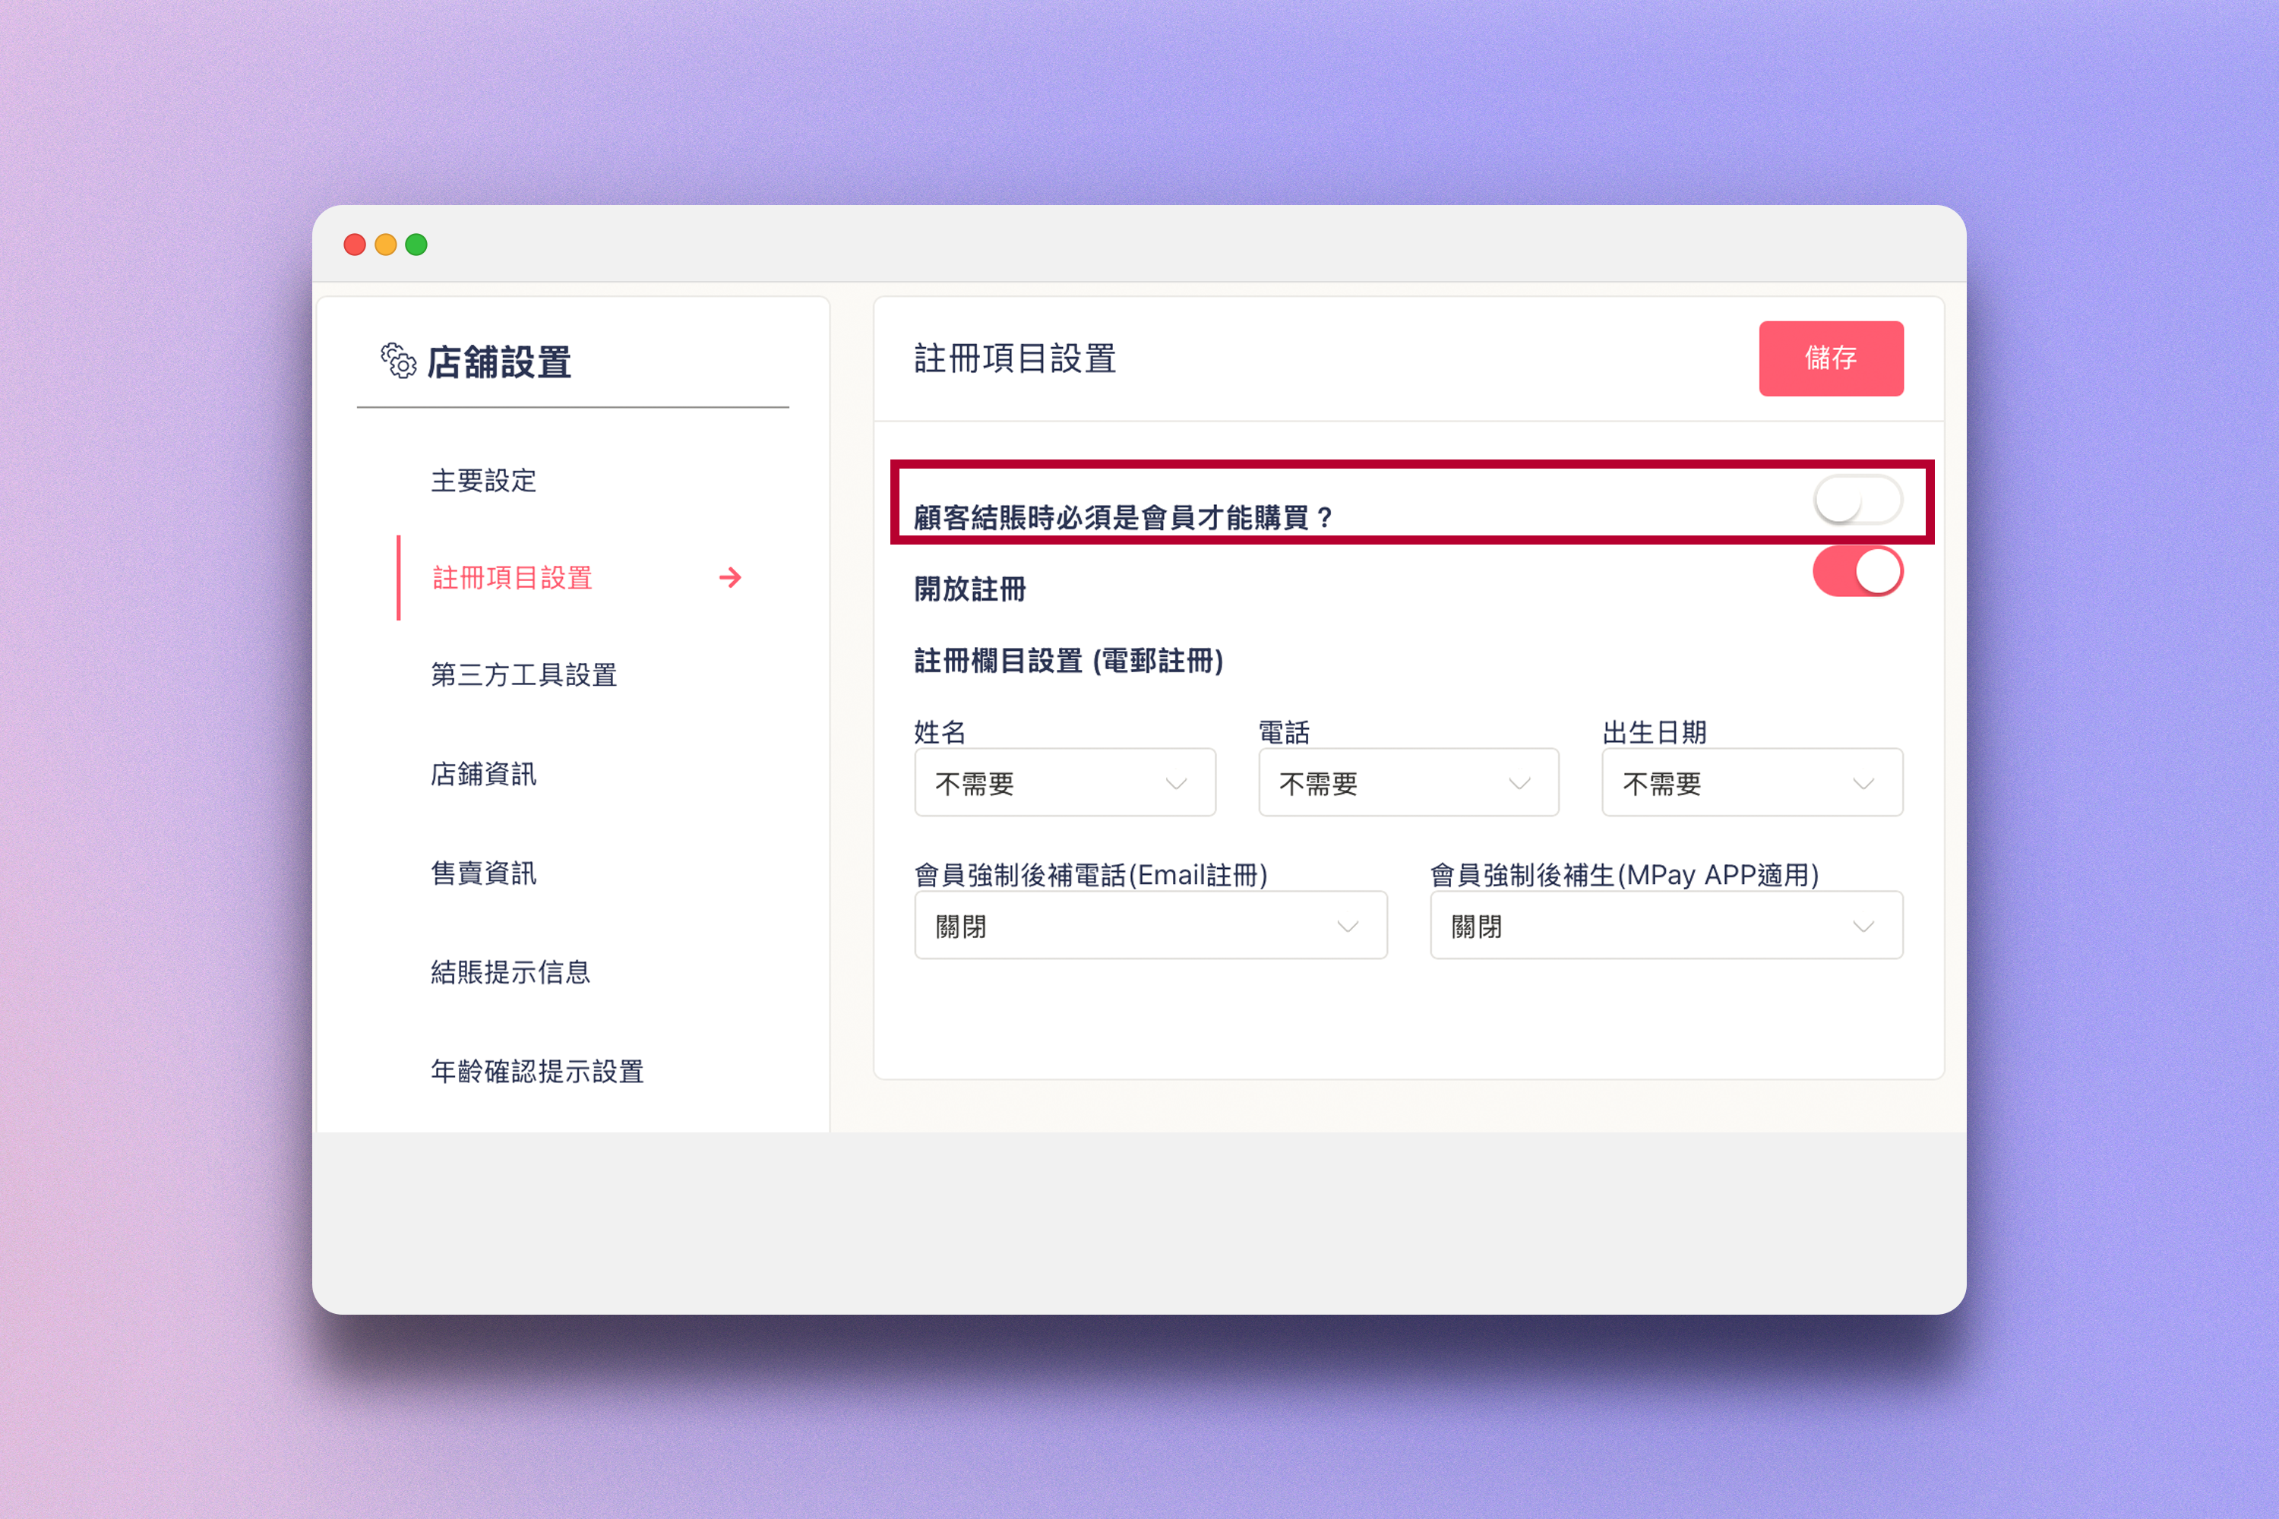Click the yellow minimize window dot
2279x1519 pixels.
click(x=386, y=245)
